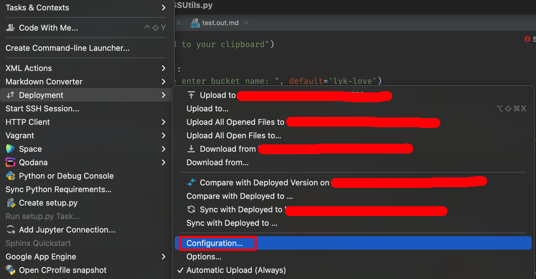Close the test.out.md editor tab
This screenshot has width=536, height=279.
246,23
